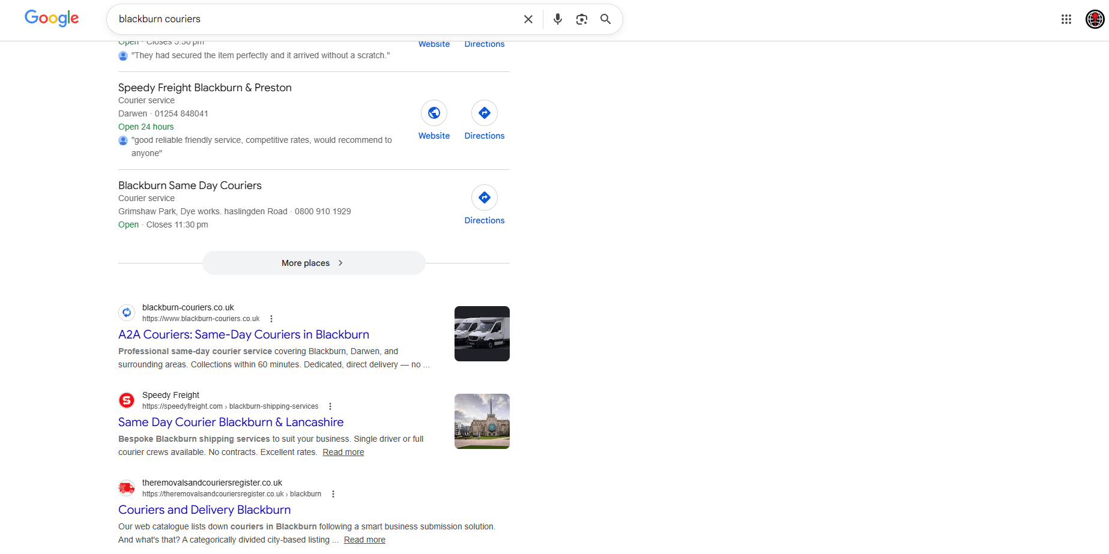Open Blackburn Same Day Couriers listing title
This screenshot has width=1109, height=554.
coord(190,185)
